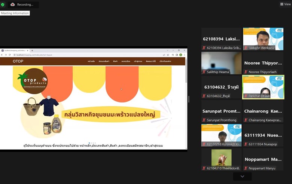Select 62104310 TheeradonB squirrel picture tile
The image size is (292, 184).
(221, 159)
